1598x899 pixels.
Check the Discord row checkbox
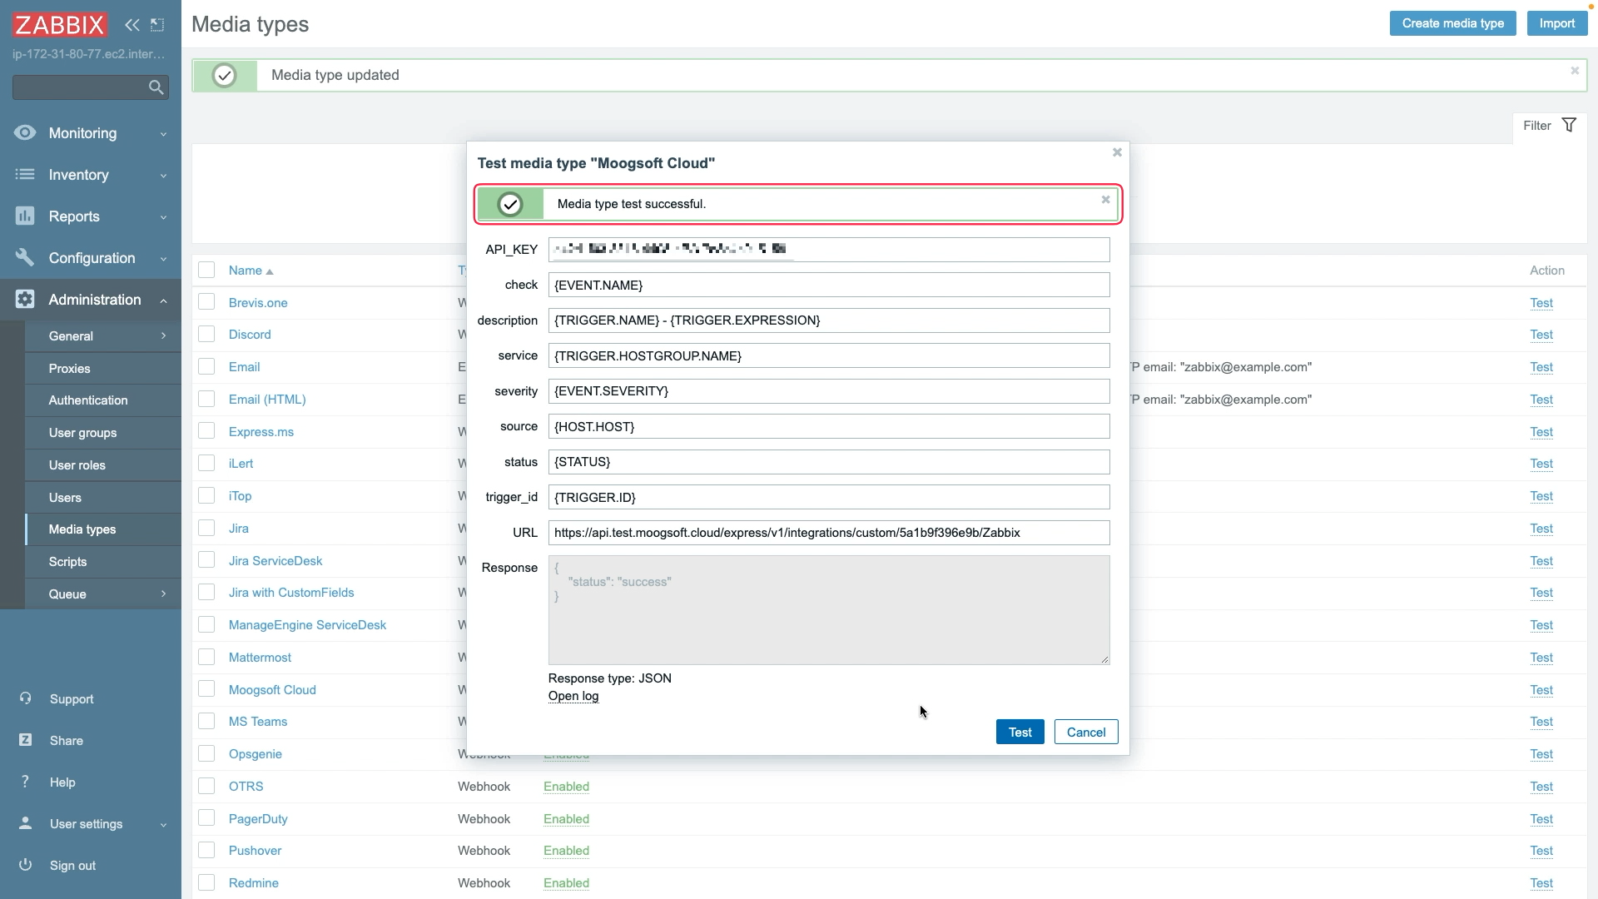(206, 335)
